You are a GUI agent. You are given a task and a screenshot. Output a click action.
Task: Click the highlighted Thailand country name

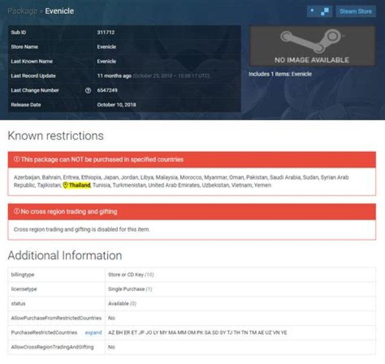coord(80,185)
